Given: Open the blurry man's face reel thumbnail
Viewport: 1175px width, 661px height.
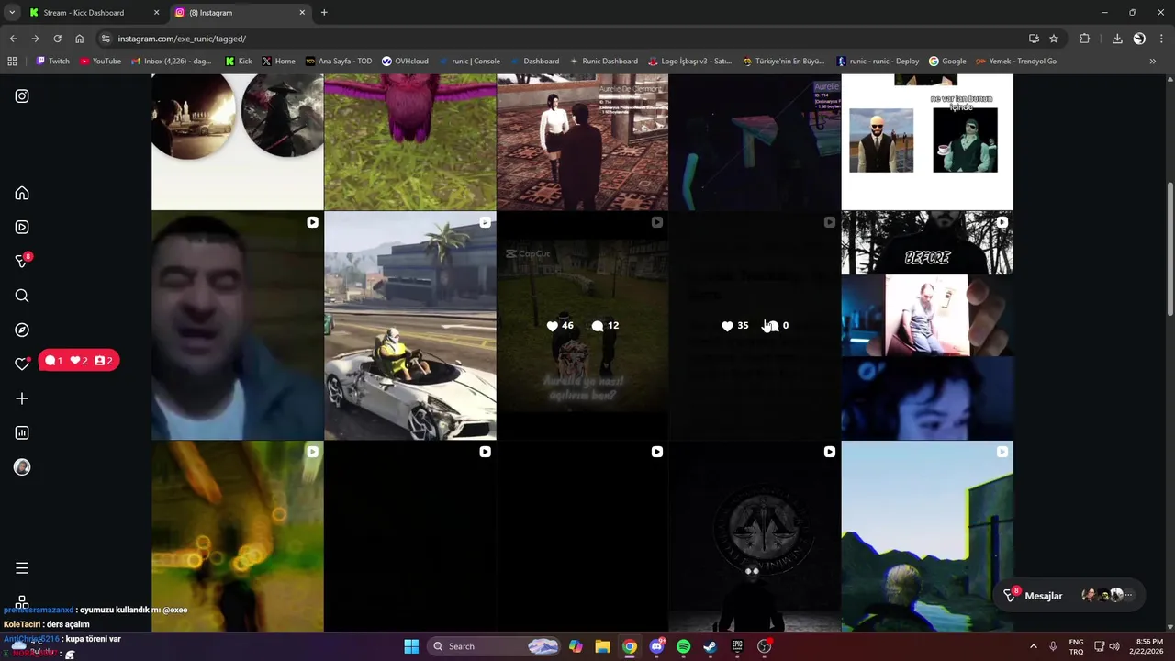Looking at the screenshot, I should [238, 326].
